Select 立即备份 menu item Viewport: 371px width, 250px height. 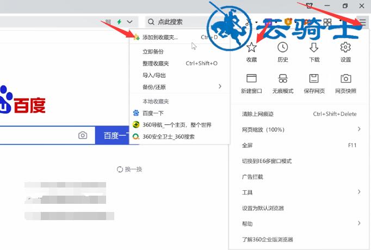pos(180,52)
